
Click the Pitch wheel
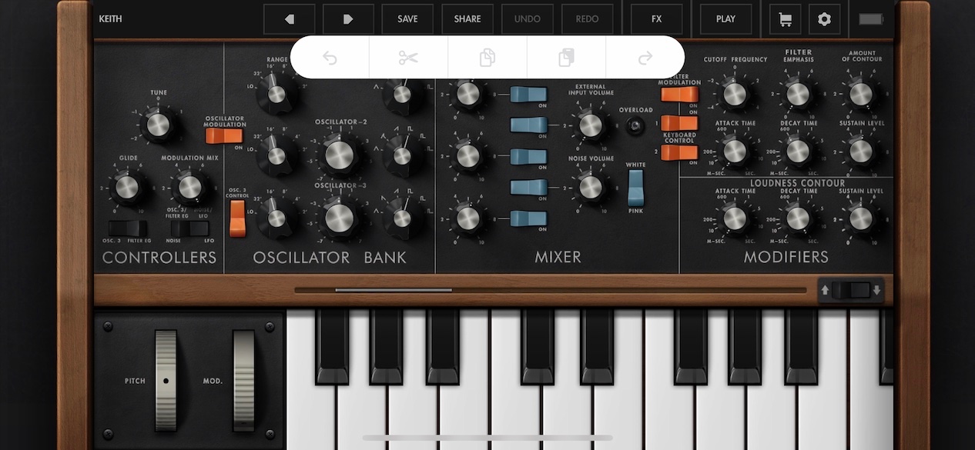point(166,380)
